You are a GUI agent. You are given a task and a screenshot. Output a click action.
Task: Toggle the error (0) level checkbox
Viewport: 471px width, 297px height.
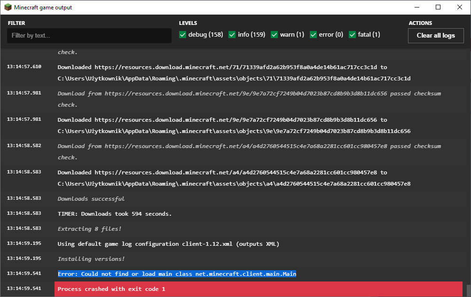tap(314, 34)
